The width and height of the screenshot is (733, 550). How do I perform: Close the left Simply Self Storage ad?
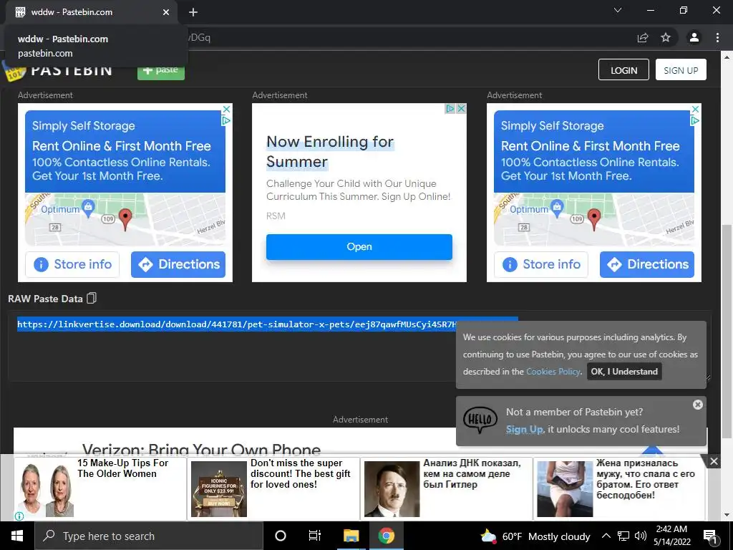click(x=226, y=109)
